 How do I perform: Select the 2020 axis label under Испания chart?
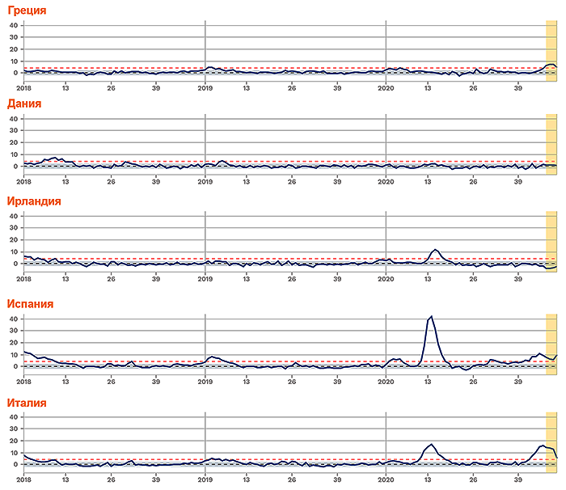pyautogui.click(x=386, y=382)
